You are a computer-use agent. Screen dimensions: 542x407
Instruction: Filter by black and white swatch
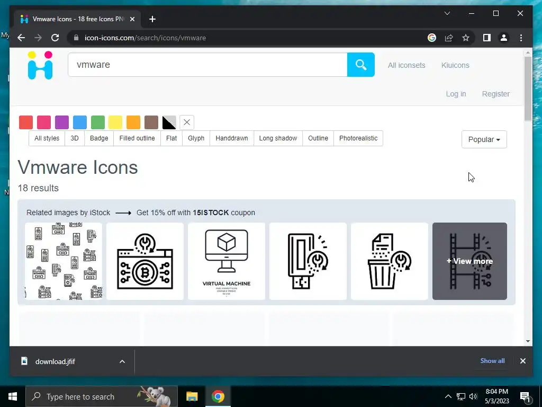(169, 122)
